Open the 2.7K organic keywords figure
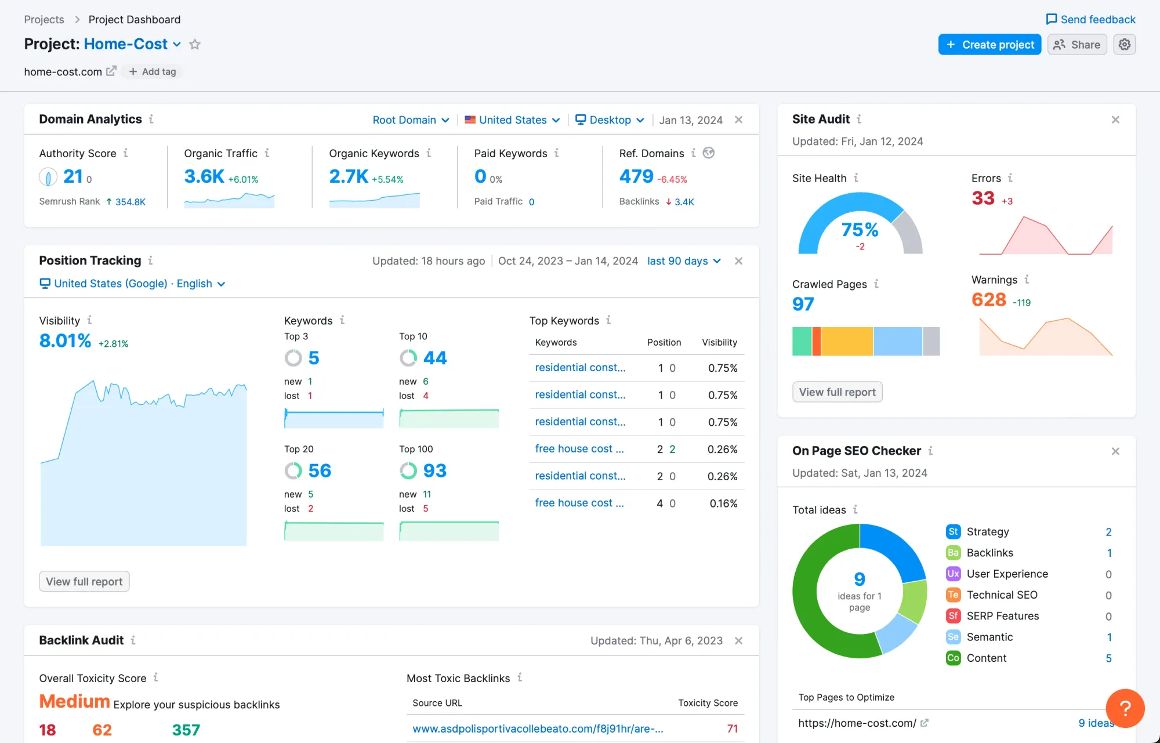Screen dimensions: 1160x743 (x=349, y=176)
